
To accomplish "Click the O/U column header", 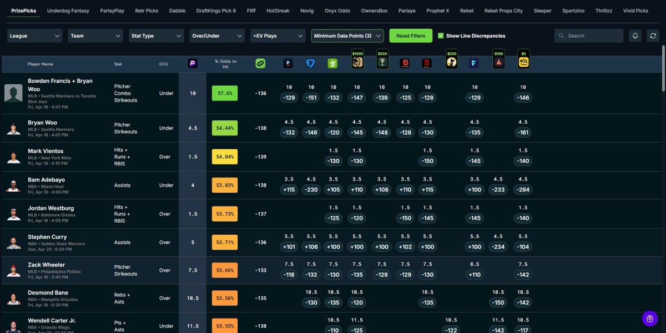I will coord(164,64).
